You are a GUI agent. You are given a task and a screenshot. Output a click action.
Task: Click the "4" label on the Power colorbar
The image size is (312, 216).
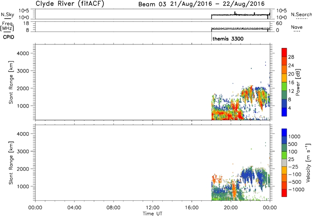point(290,108)
